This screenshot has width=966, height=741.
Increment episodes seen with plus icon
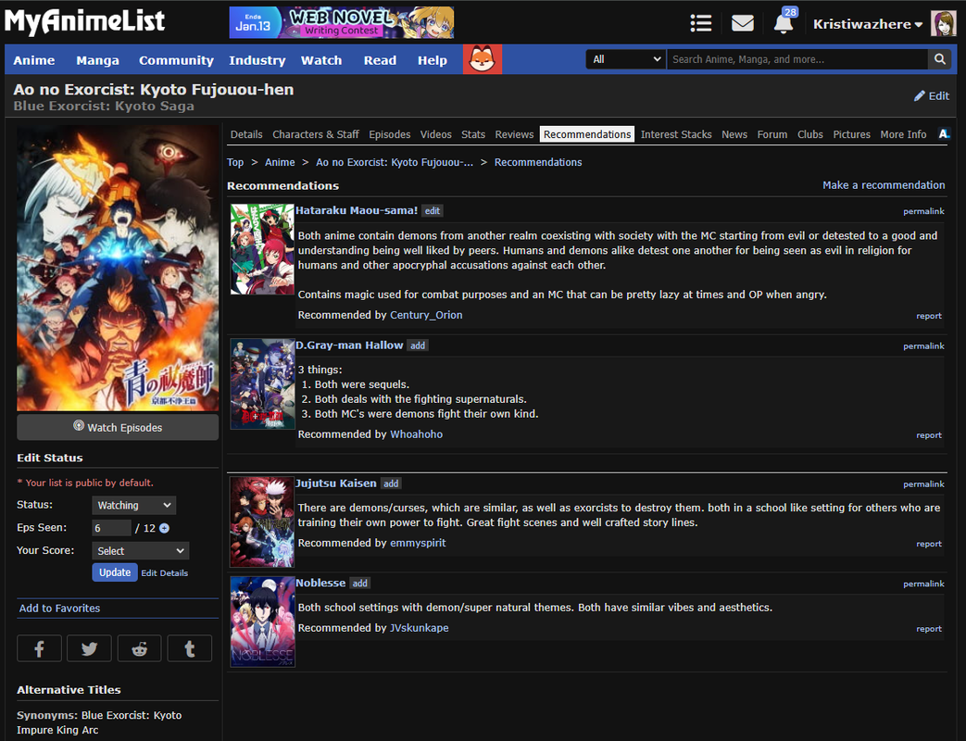tap(165, 528)
